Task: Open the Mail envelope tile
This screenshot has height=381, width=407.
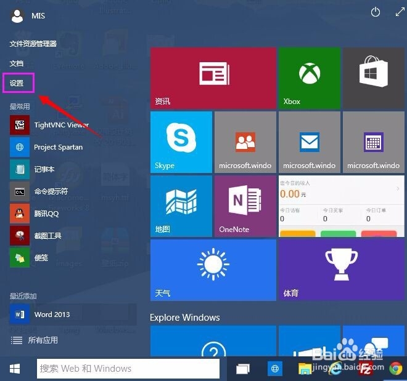Action: pyautogui.click(x=310, y=142)
